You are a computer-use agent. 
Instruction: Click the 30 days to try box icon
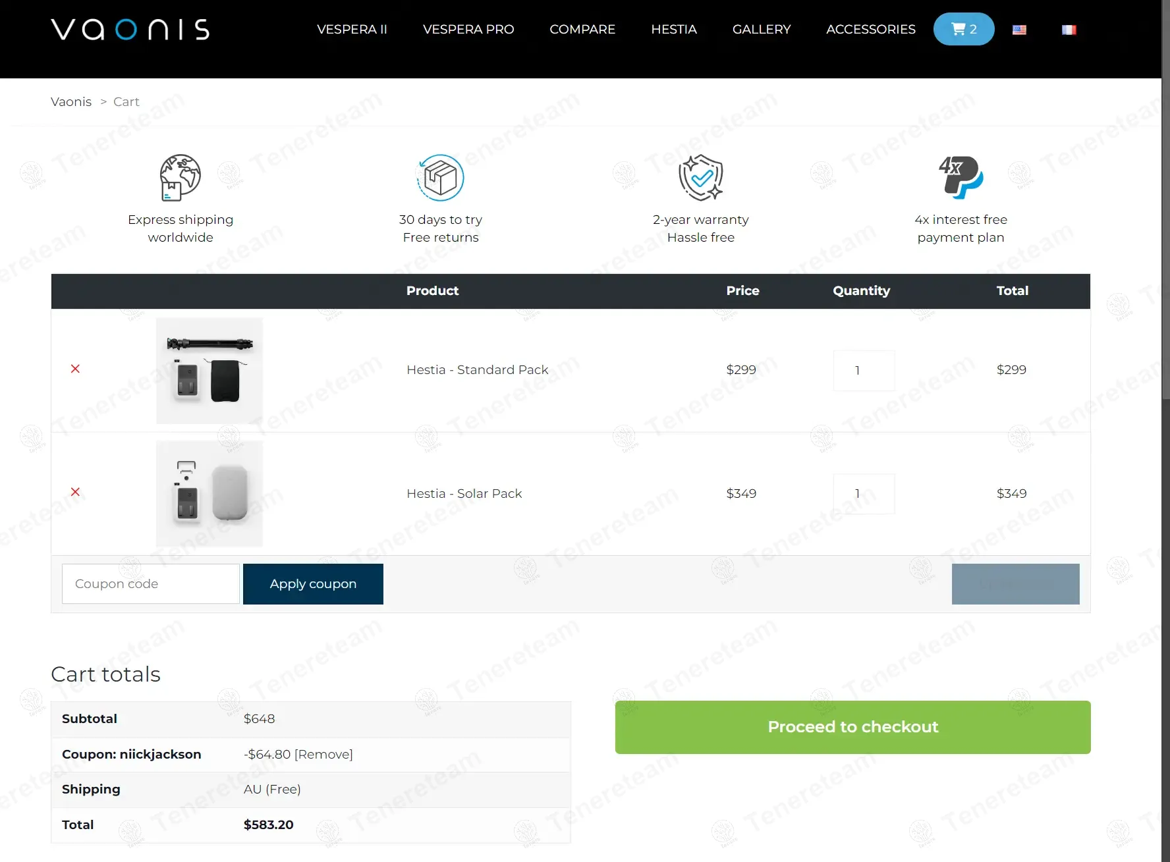[x=441, y=177]
